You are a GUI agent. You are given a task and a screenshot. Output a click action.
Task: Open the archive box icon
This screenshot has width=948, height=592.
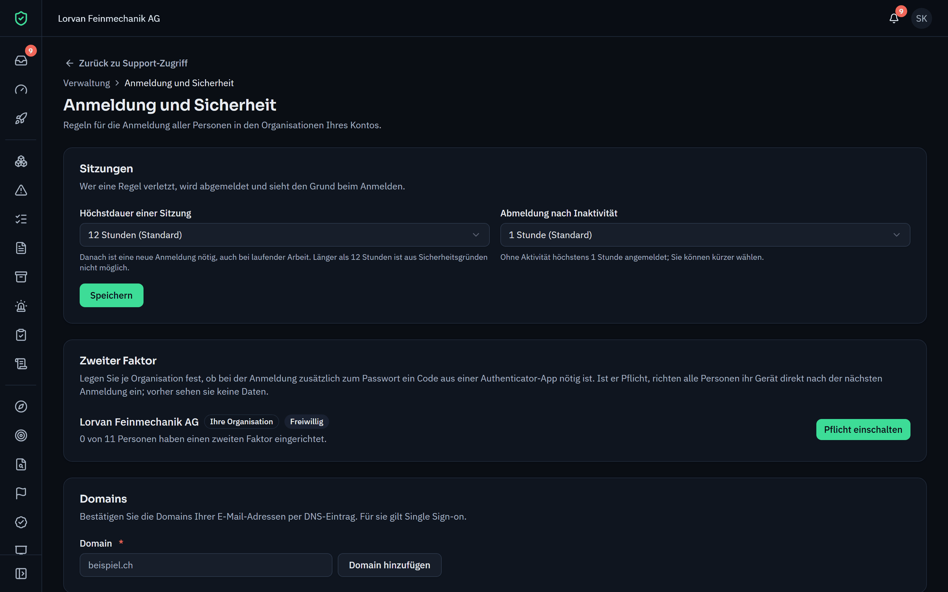pyautogui.click(x=21, y=277)
